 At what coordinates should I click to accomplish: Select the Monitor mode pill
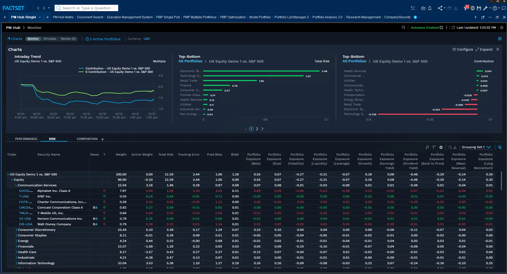tap(33, 39)
